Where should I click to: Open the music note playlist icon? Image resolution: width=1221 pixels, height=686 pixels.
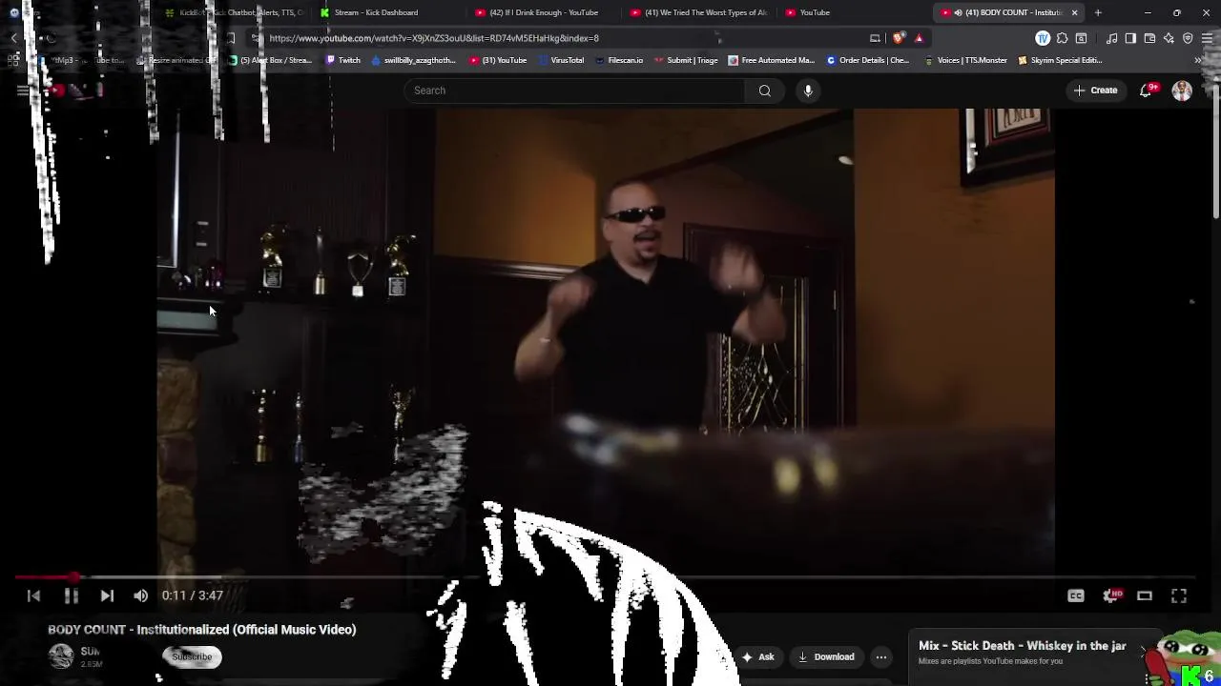1112,38
